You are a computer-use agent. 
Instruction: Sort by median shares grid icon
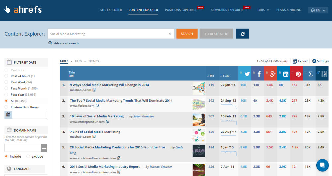(324, 74)
